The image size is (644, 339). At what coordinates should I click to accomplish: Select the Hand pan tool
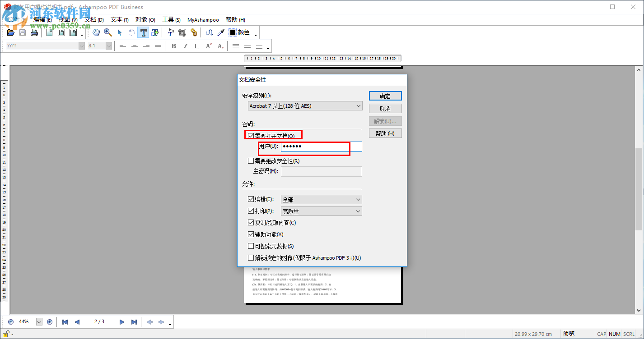(96, 32)
